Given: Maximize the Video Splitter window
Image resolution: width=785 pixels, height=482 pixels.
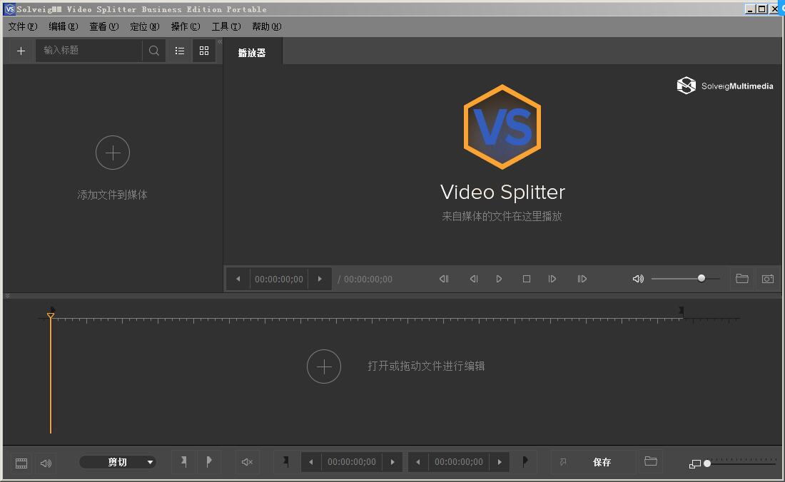Looking at the screenshot, I should click(762, 9).
